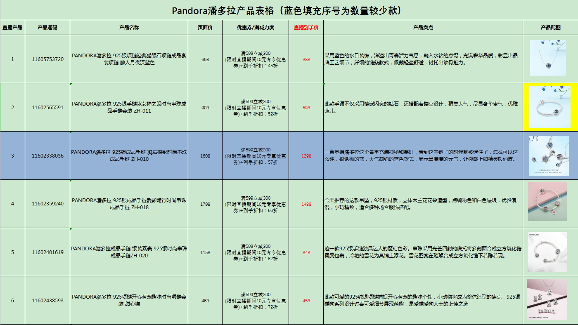Click the red live price 1298
The height and width of the screenshot is (325, 578).
pyautogui.click(x=306, y=155)
